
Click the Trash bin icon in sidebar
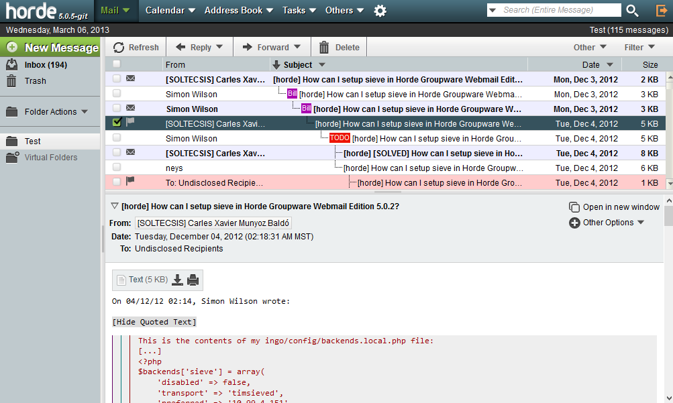[11, 81]
